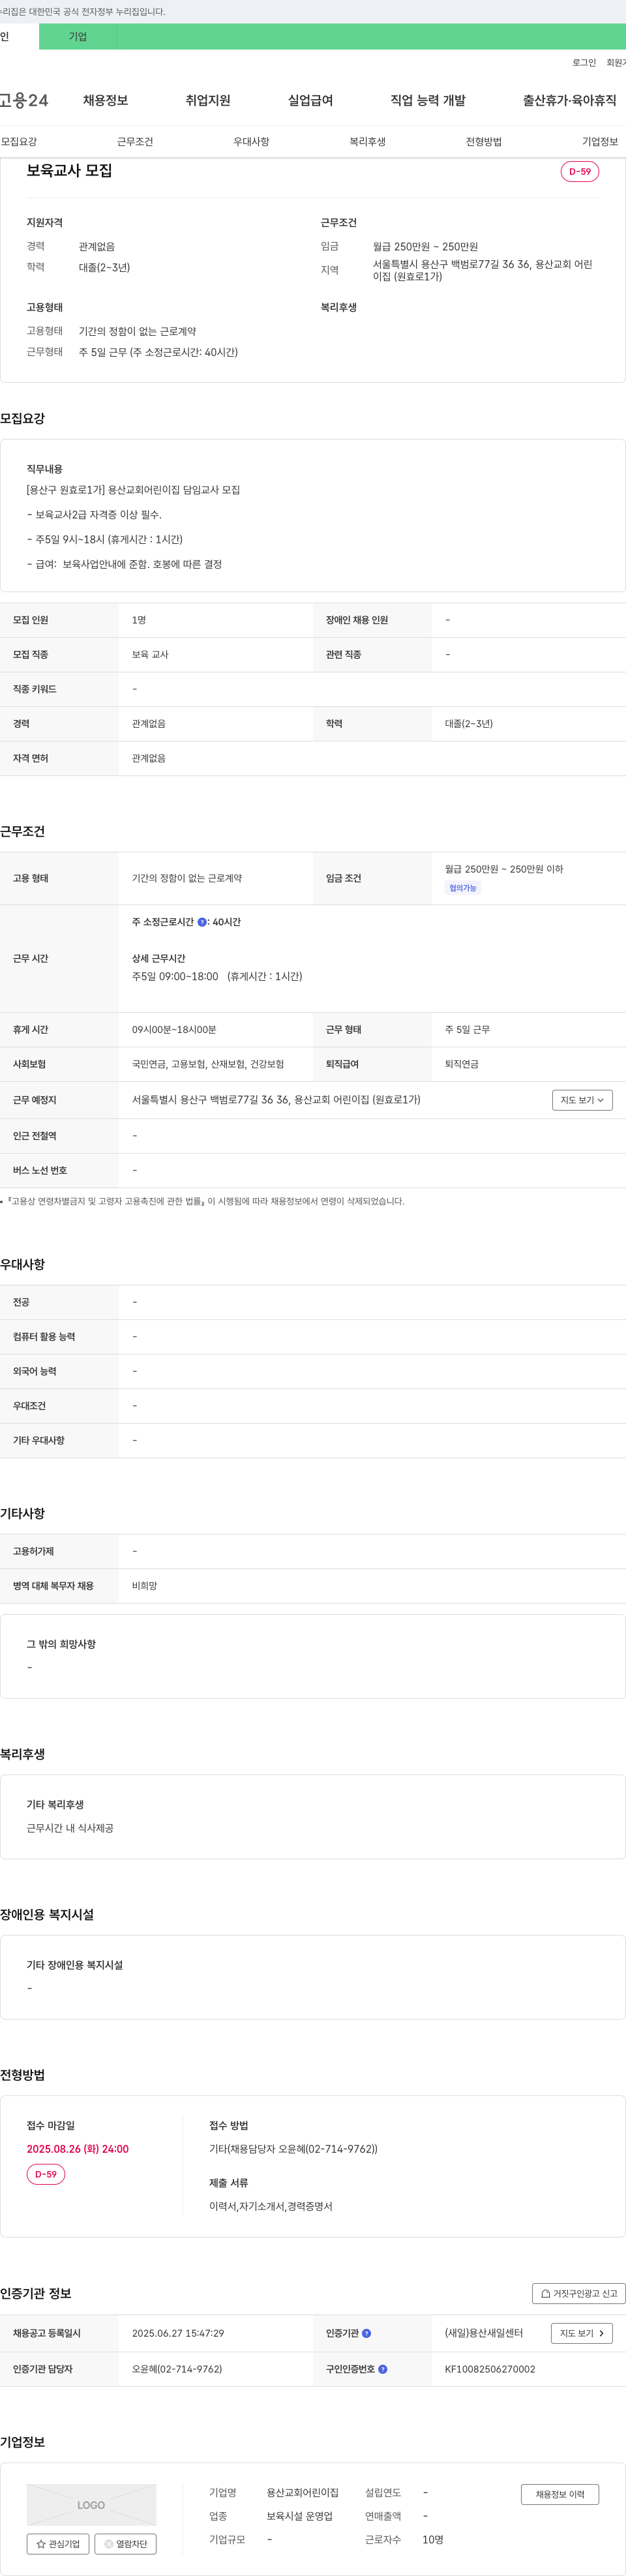Select the 10명 employee count value

click(x=433, y=2539)
